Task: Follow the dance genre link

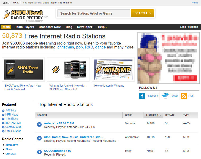Action: [100, 47]
